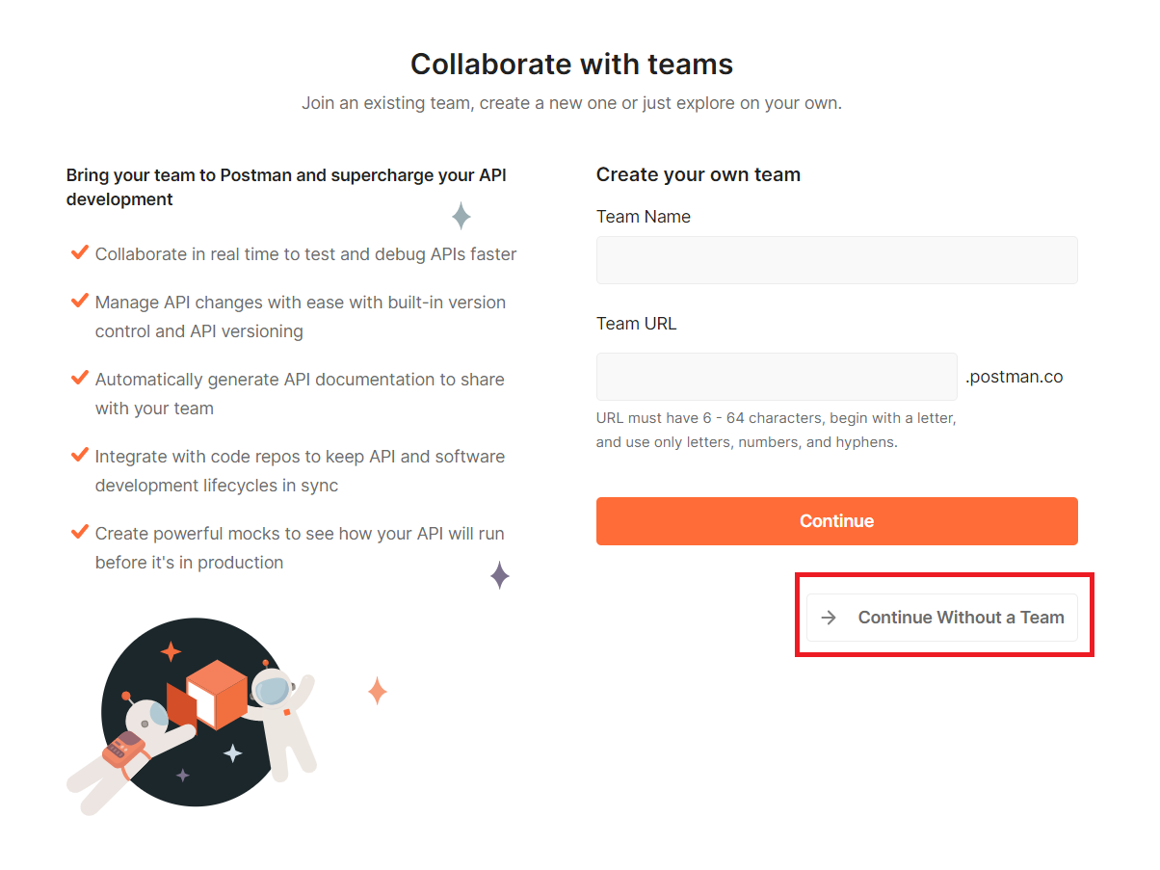The width and height of the screenshot is (1160, 870).
Task: Click the 'Collaborate with teams' heading
Action: click(x=571, y=64)
